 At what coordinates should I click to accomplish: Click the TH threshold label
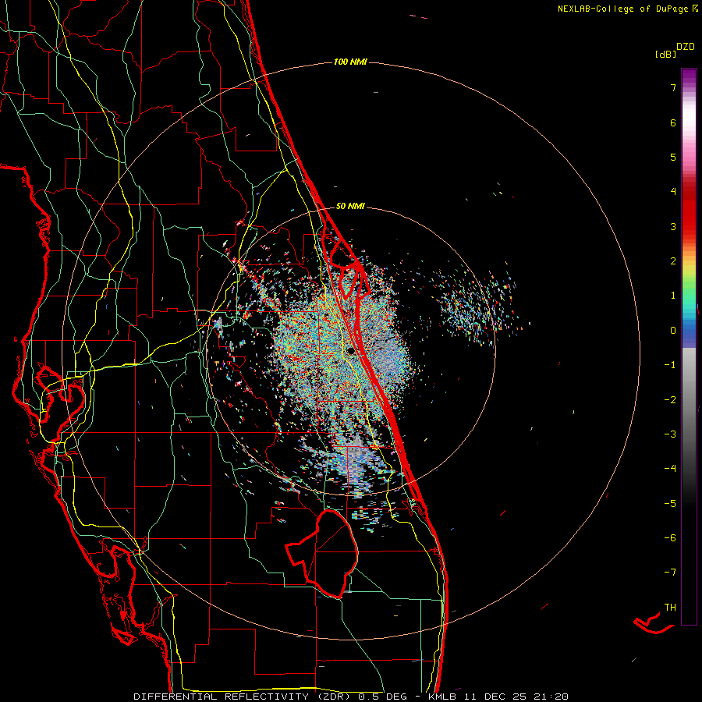pos(670,608)
